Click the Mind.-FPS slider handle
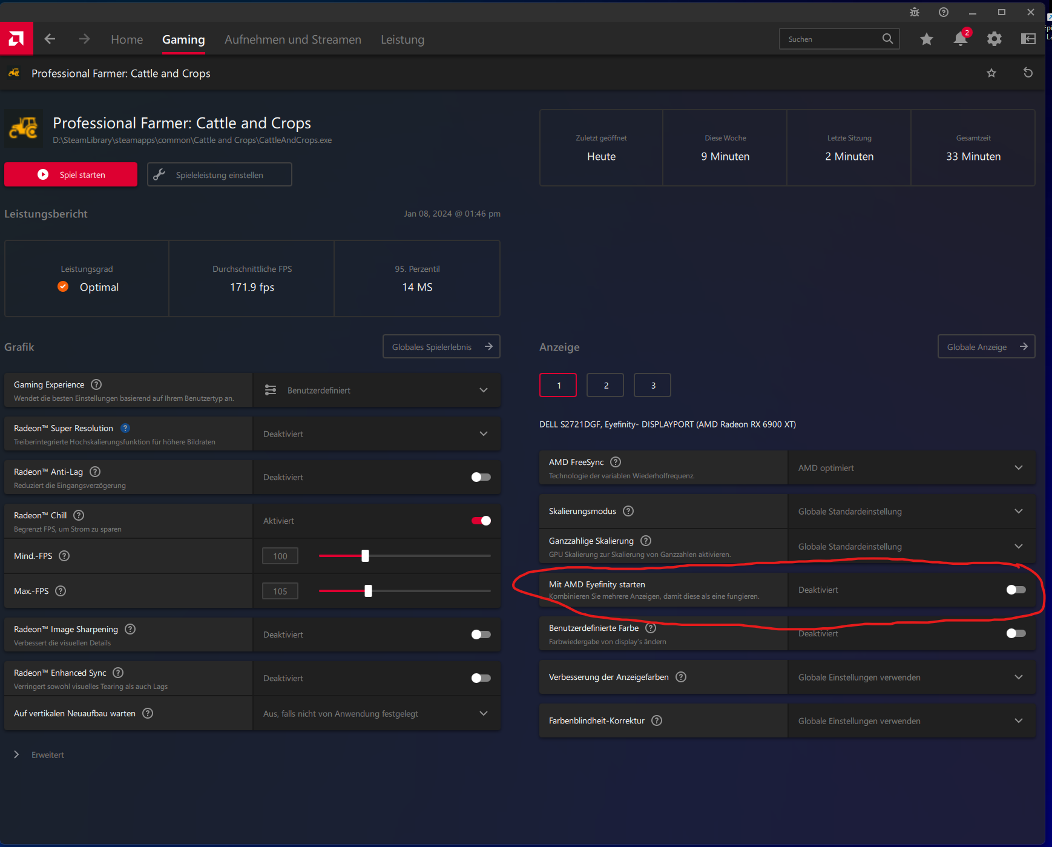The width and height of the screenshot is (1052, 847). (365, 556)
